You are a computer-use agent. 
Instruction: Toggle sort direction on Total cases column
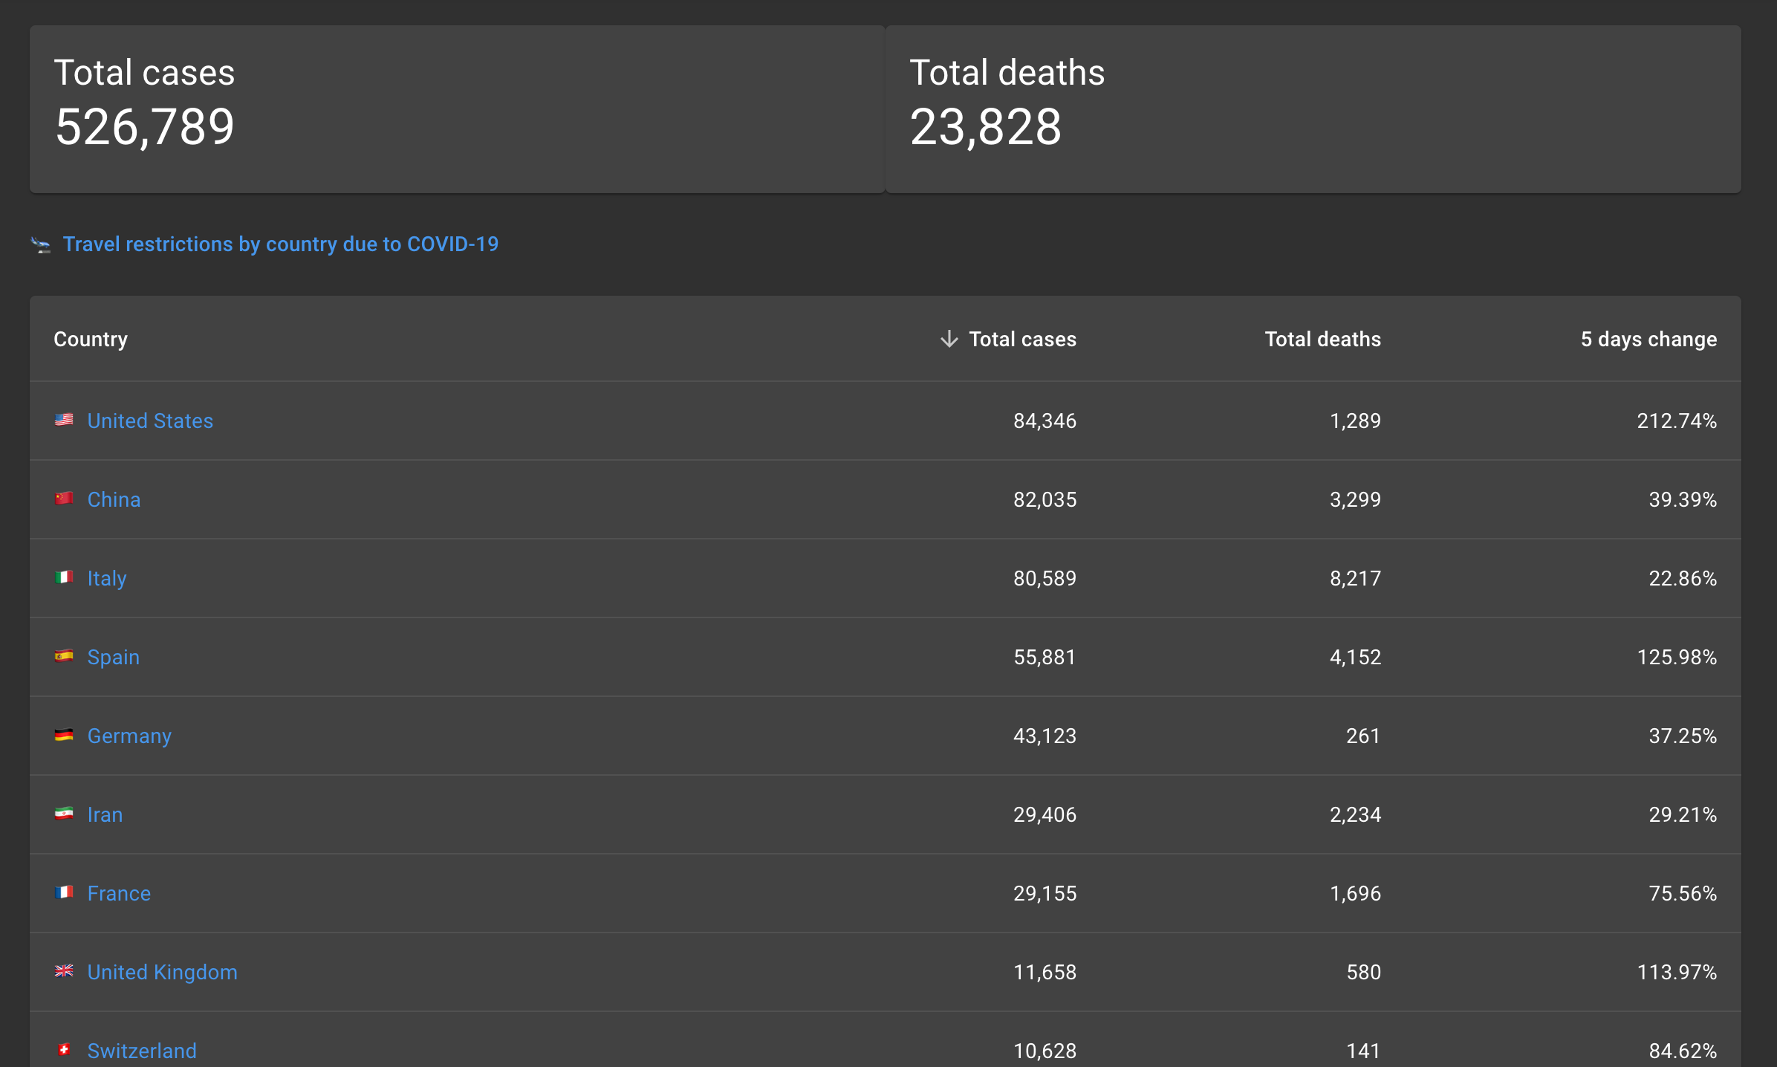[x=1022, y=339]
